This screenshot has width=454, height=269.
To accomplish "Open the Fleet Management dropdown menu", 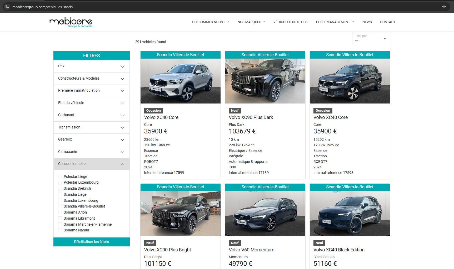I will point(335,22).
